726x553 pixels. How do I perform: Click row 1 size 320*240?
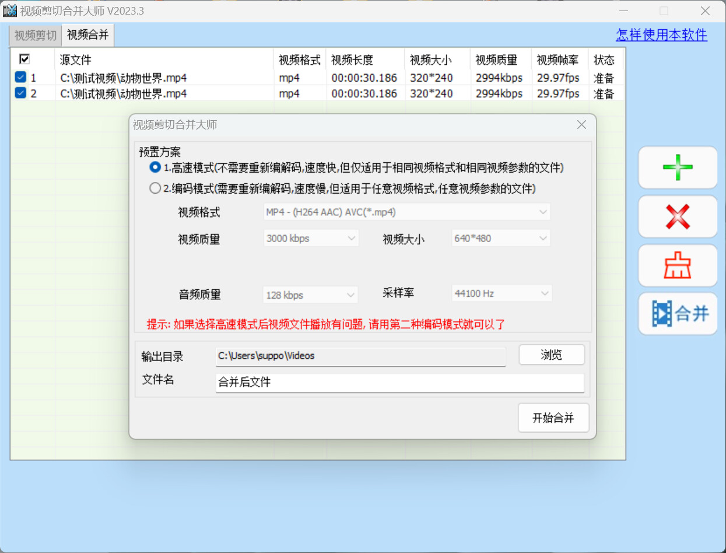click(432, 78)
